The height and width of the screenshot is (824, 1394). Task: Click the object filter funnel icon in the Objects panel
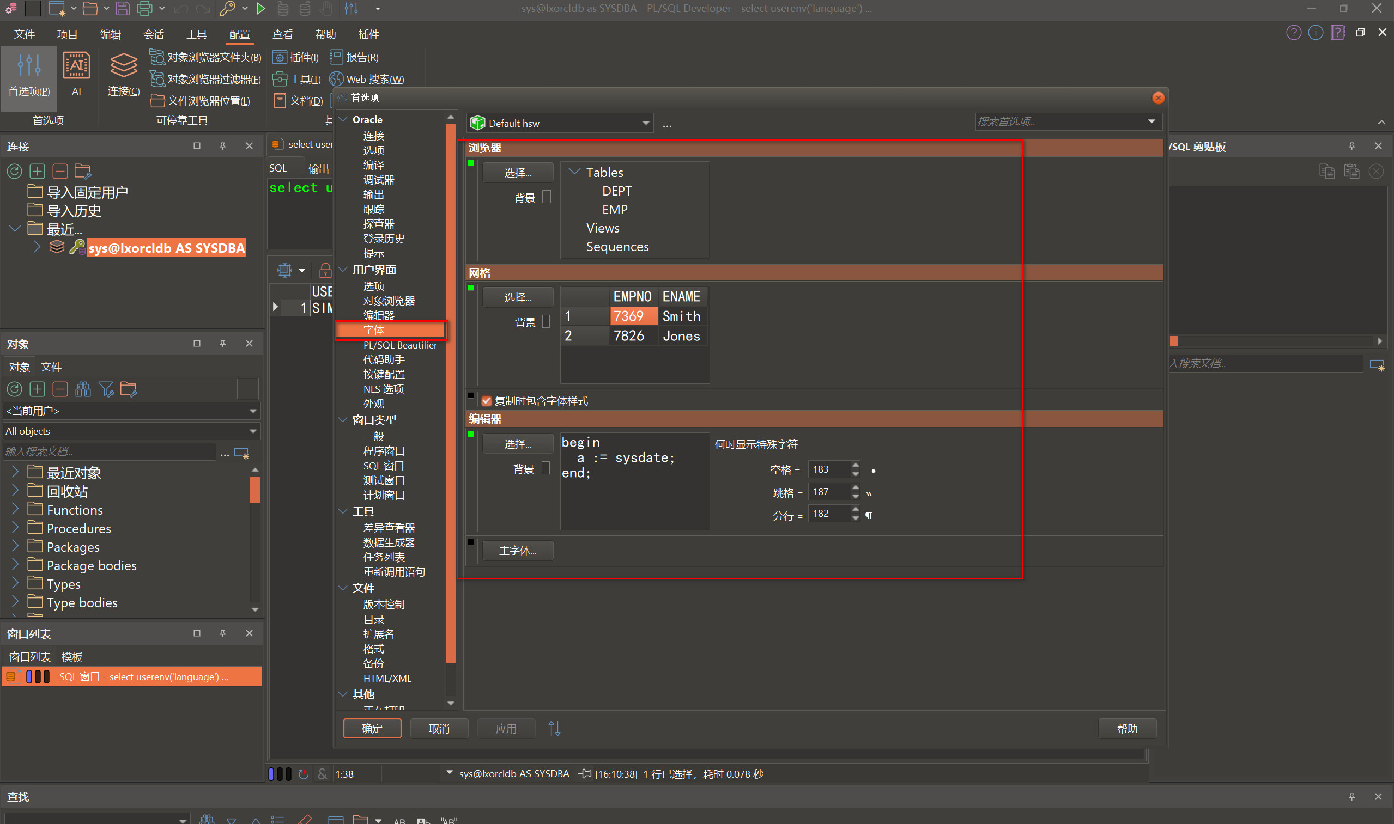click(106, 389)
